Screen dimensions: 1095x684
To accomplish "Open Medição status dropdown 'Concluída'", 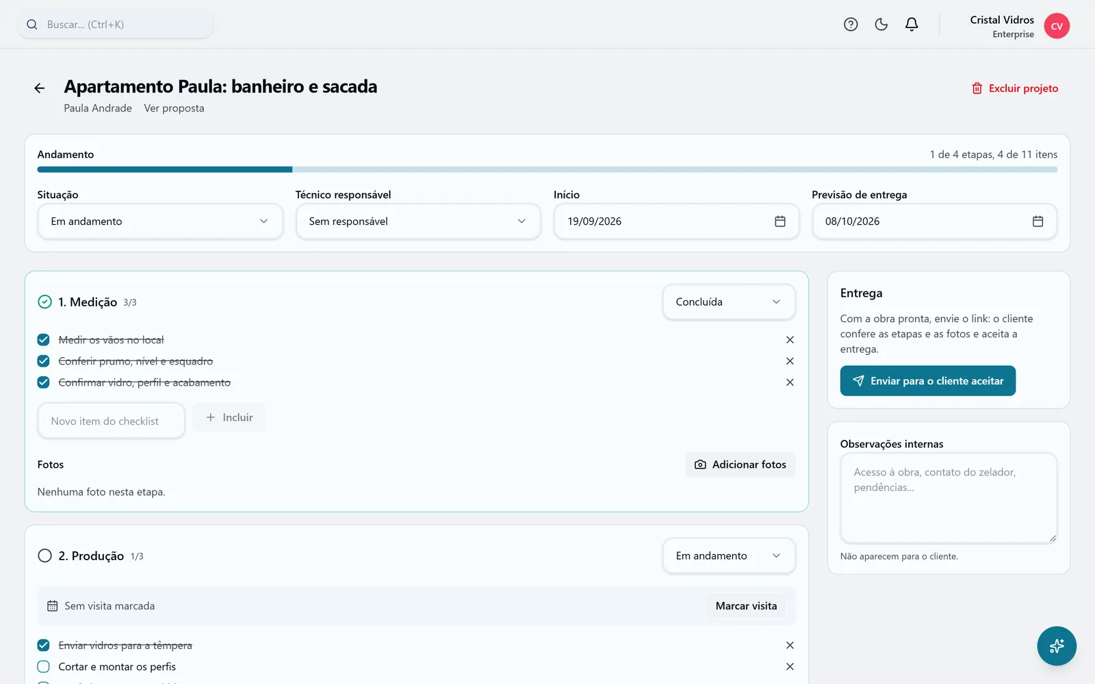I will click(729, 302).
